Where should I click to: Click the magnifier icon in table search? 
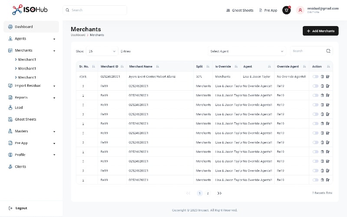pos(328,51)
